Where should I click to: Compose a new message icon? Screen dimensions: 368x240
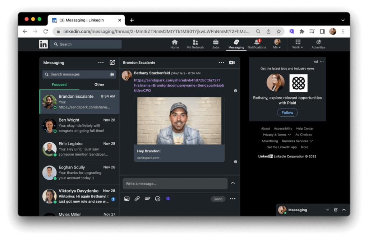coord(112,63)
